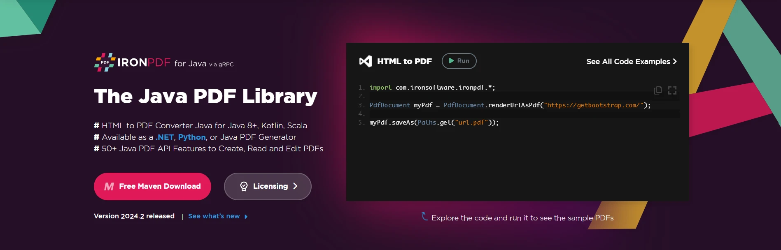Click 'HTML to PDF' code panel title
This screenshot has height=250, width=781.
[x=404, y=61]
